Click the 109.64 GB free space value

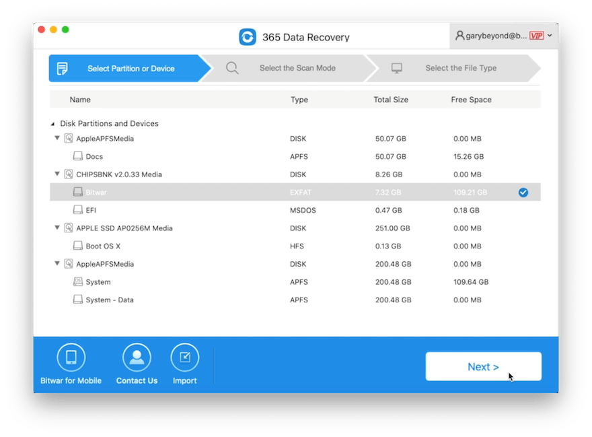tap(471, 282)
